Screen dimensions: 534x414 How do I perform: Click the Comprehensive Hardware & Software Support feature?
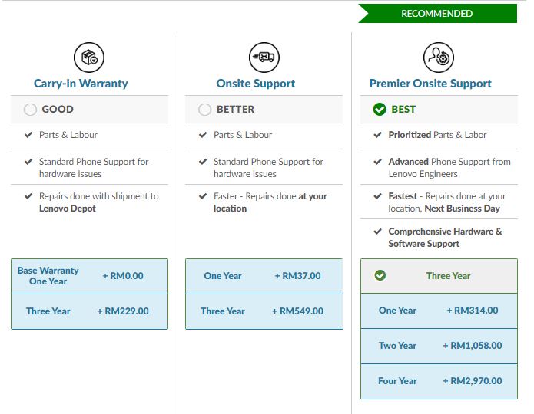pyautogui.click(x=445, y=238)
